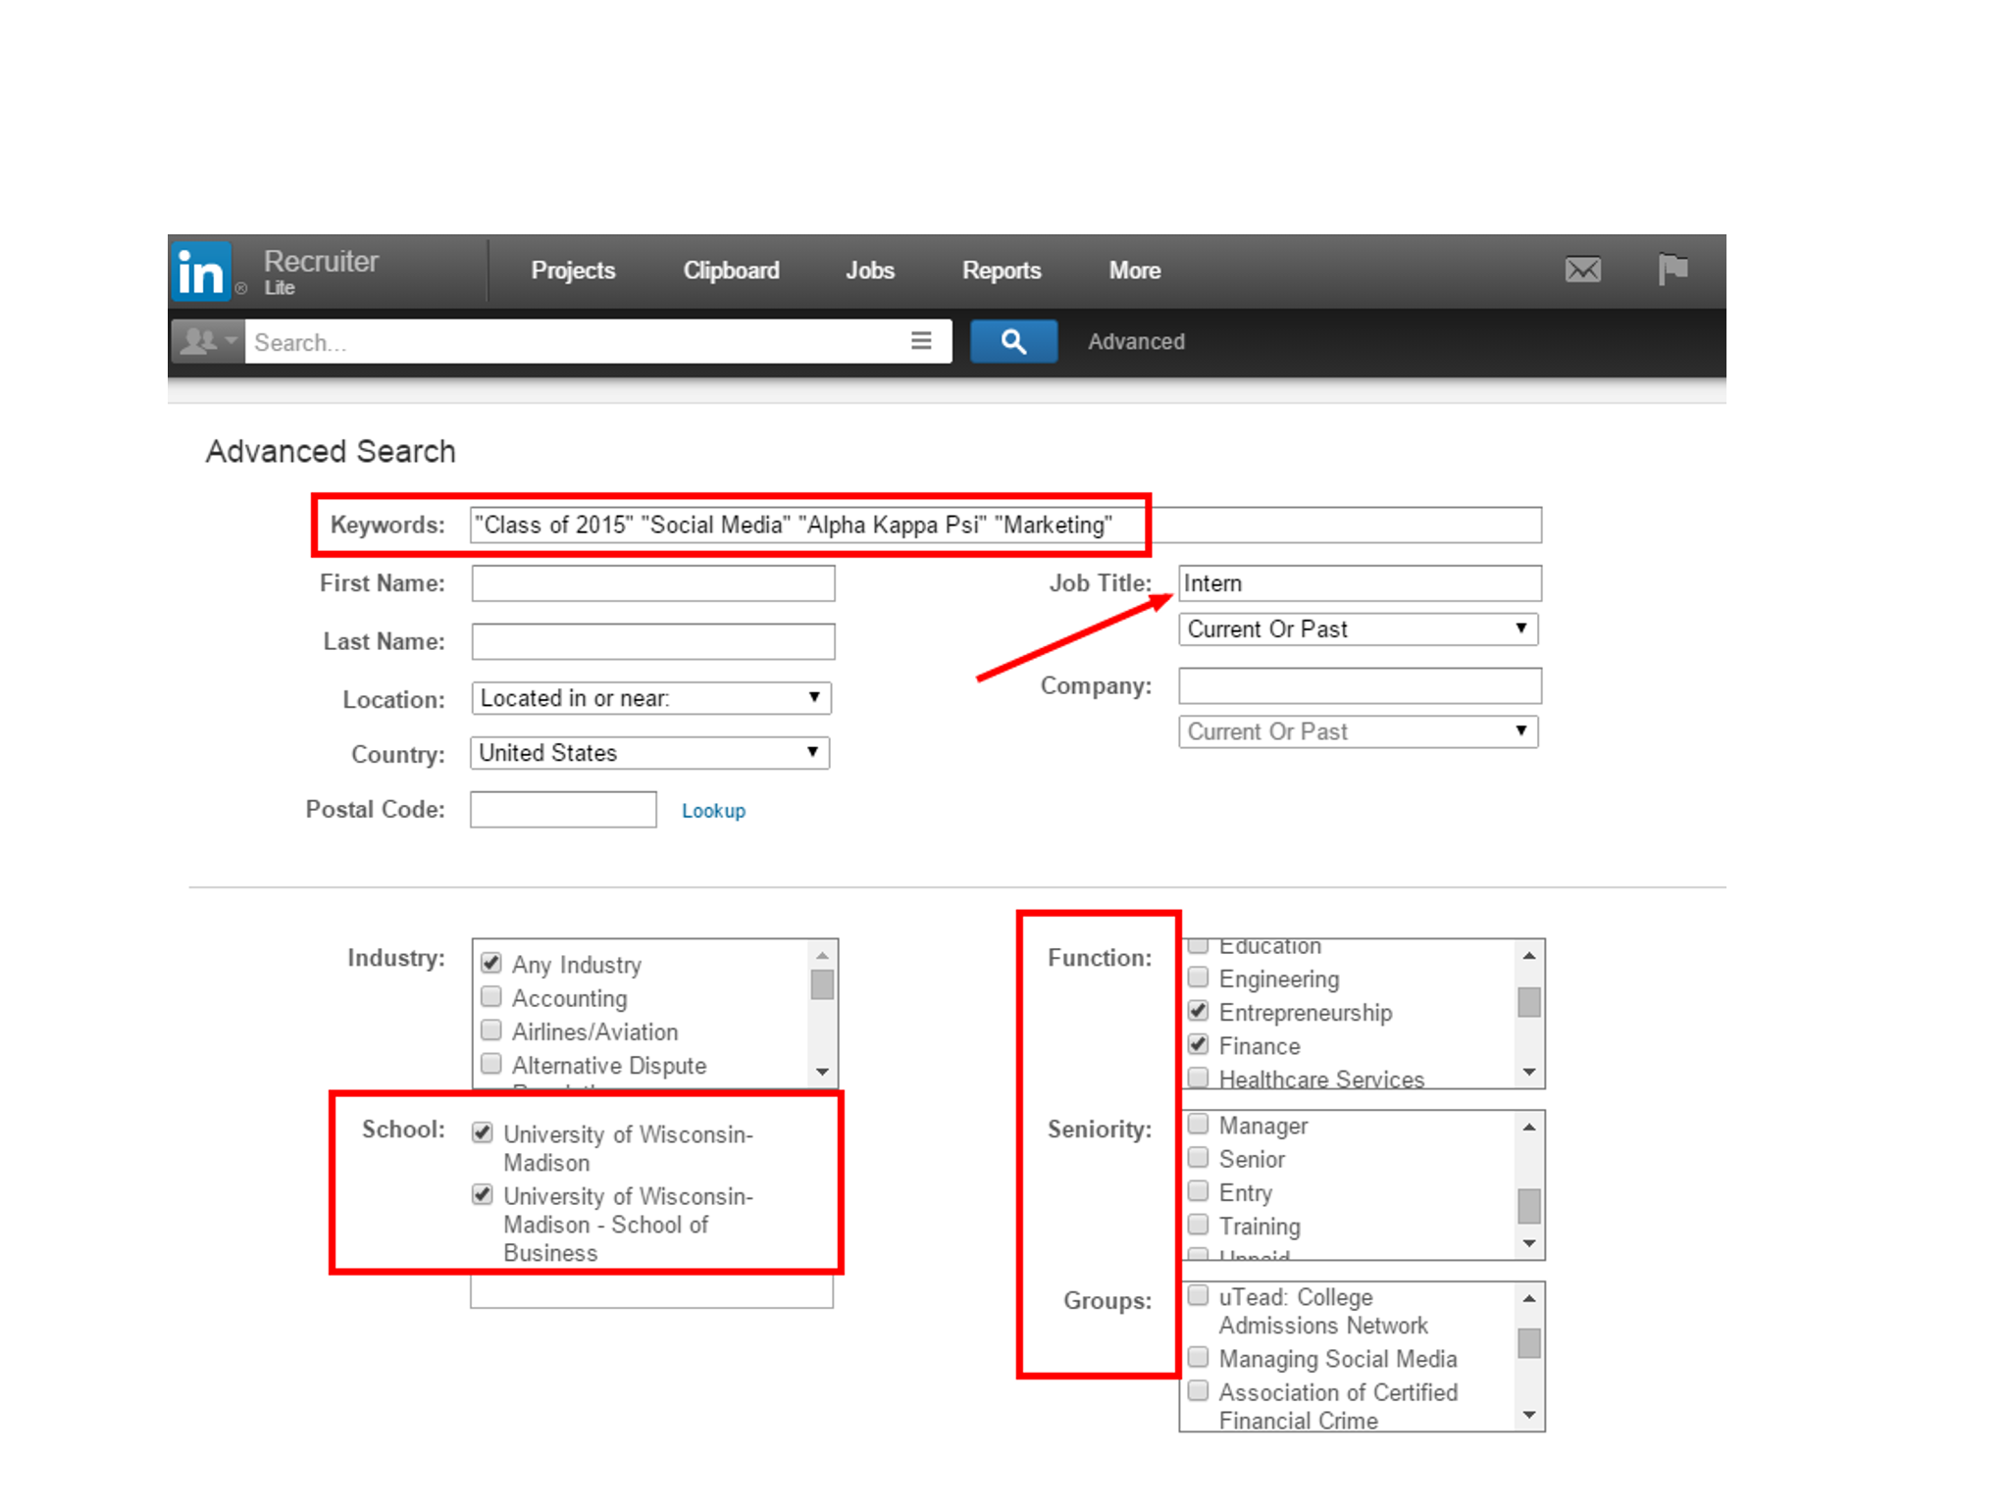Click the Seniority list scrollbar thumb
The height and width of the screenshot is (1506, 2009).
pos(1528,1206)
